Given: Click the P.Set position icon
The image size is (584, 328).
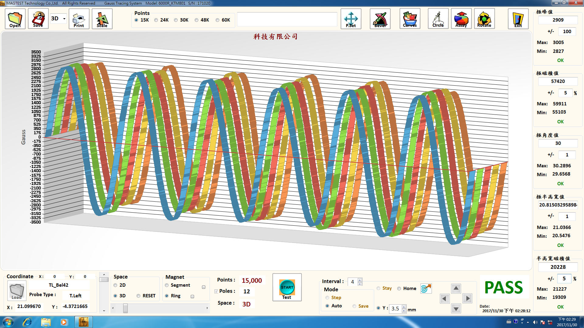Looking at the screenshot, I should (x=351, y=19).
